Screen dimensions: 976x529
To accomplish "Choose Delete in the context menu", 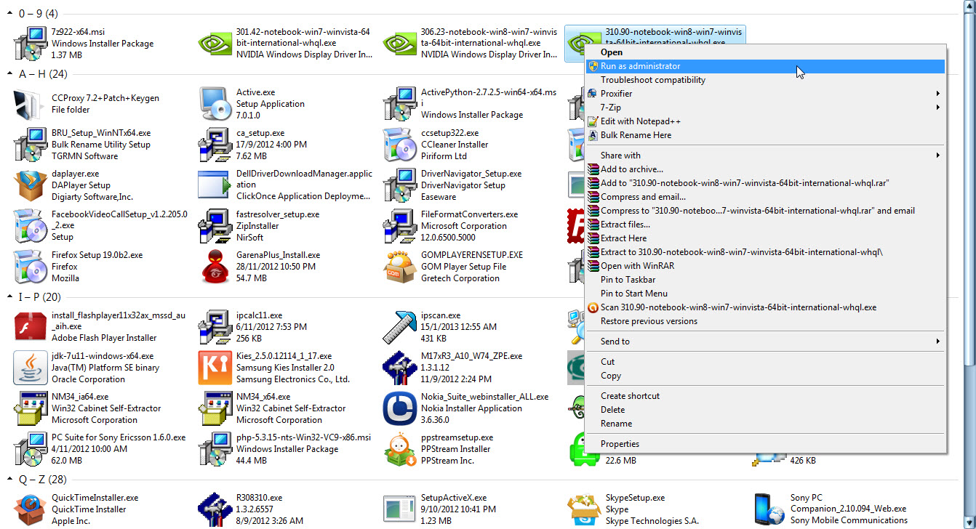I will pyautogui.click(x=766, y=410).
